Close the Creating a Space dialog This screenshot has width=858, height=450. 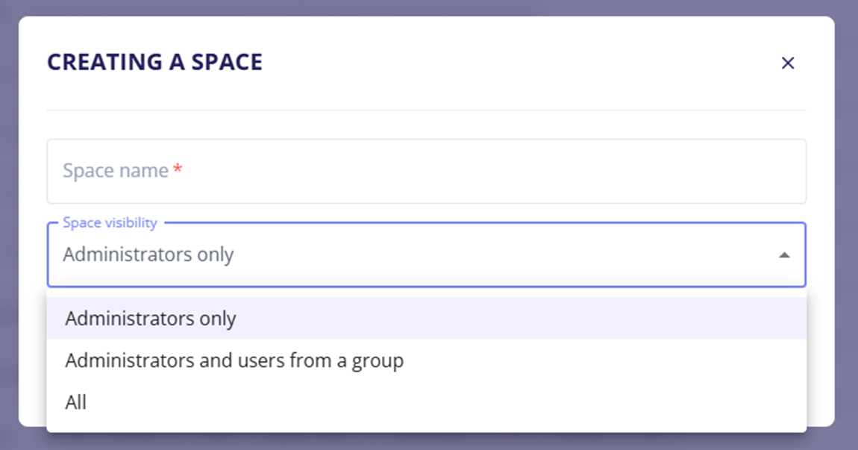click(787, 63)
